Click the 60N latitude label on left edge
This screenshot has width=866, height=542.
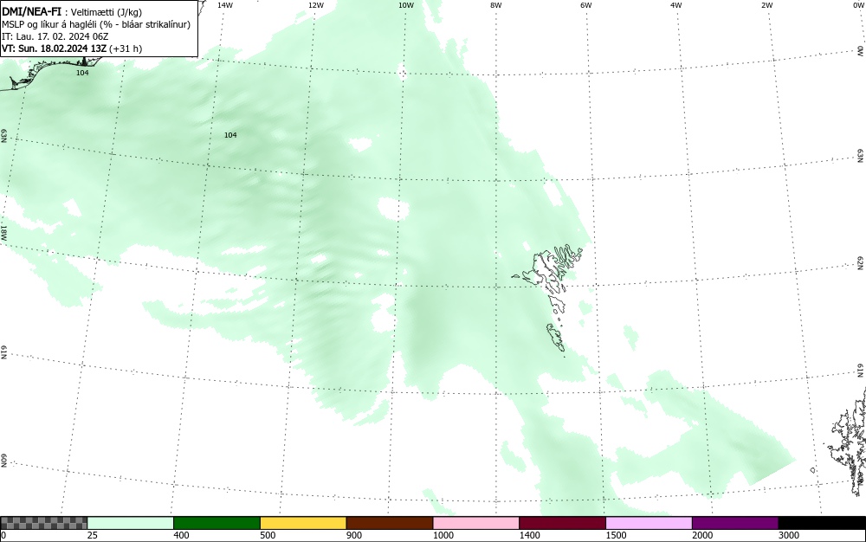[x=3, y=461]
